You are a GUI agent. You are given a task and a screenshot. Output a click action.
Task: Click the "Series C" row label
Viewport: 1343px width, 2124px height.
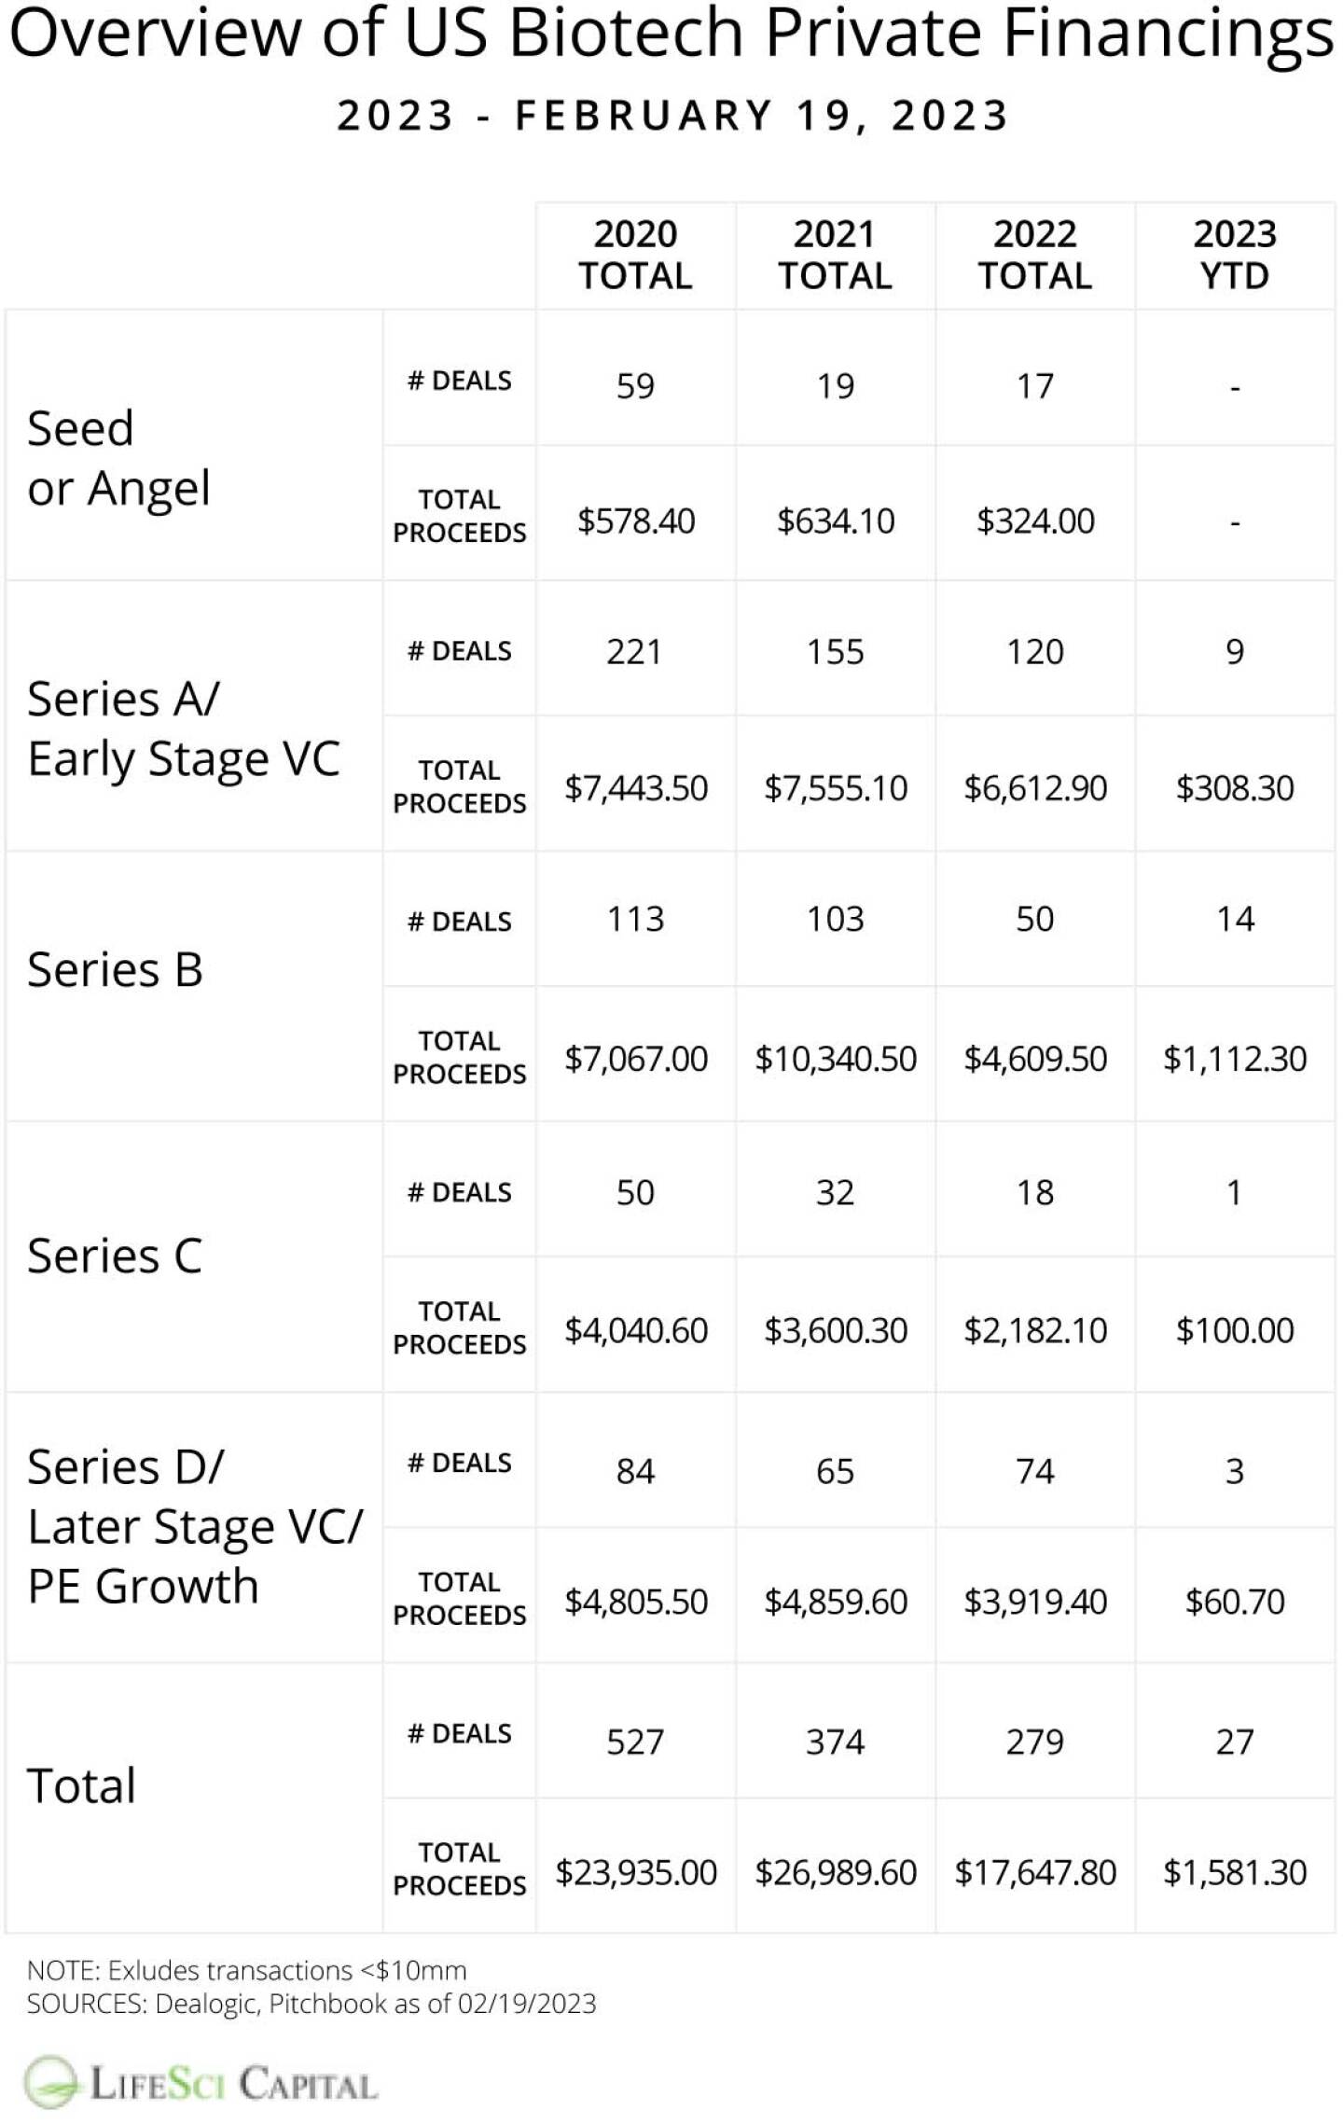coord(115,1256)
